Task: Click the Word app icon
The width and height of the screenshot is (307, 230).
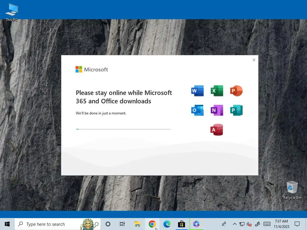Action: [x=197, y=91]
